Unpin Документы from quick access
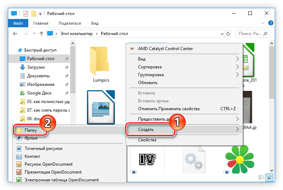The width and height of the screenshot is (283, 190). [67, 76]
